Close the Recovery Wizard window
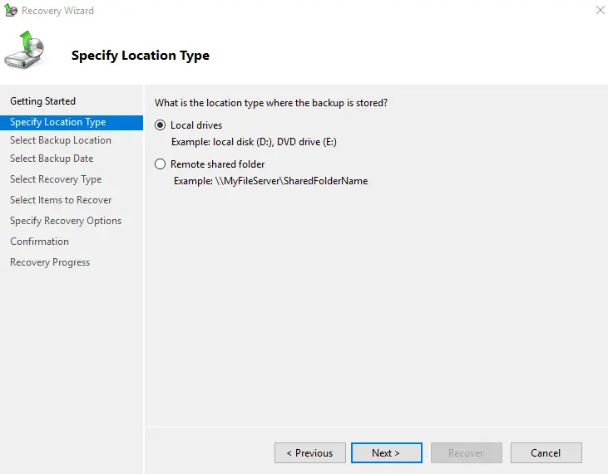 pyautogui.click(x=600, y=11)
